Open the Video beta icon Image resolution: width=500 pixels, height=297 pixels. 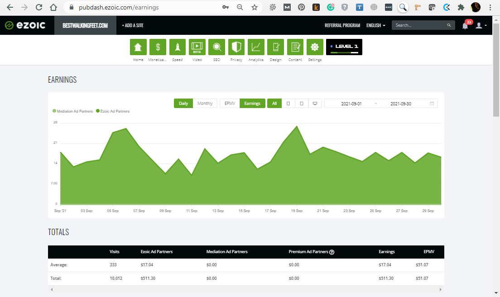197,47
